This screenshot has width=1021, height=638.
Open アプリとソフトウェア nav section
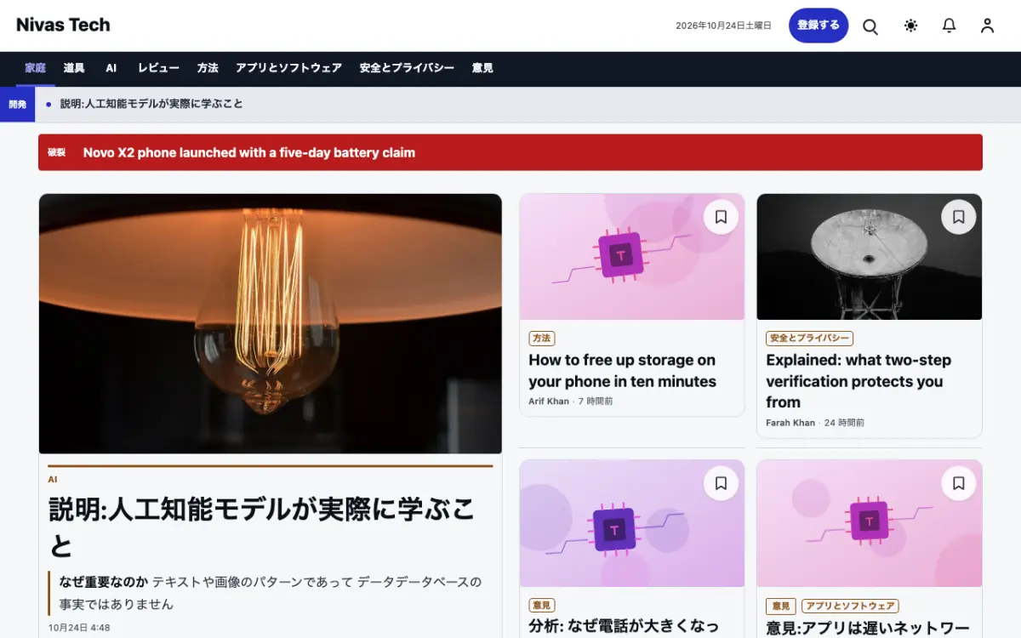coord(288,68)
